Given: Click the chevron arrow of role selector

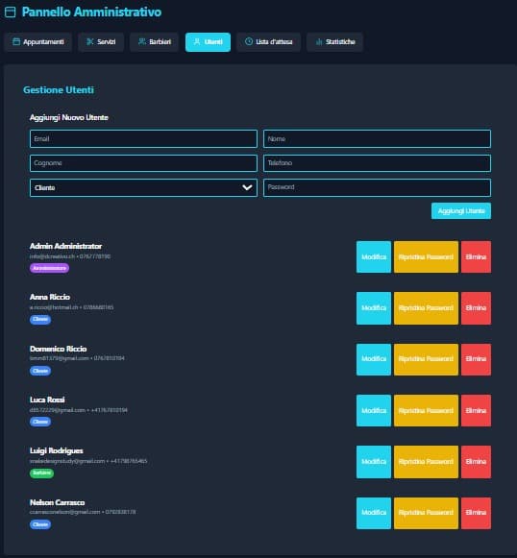Looking at the screenshot, I should 247,187.
